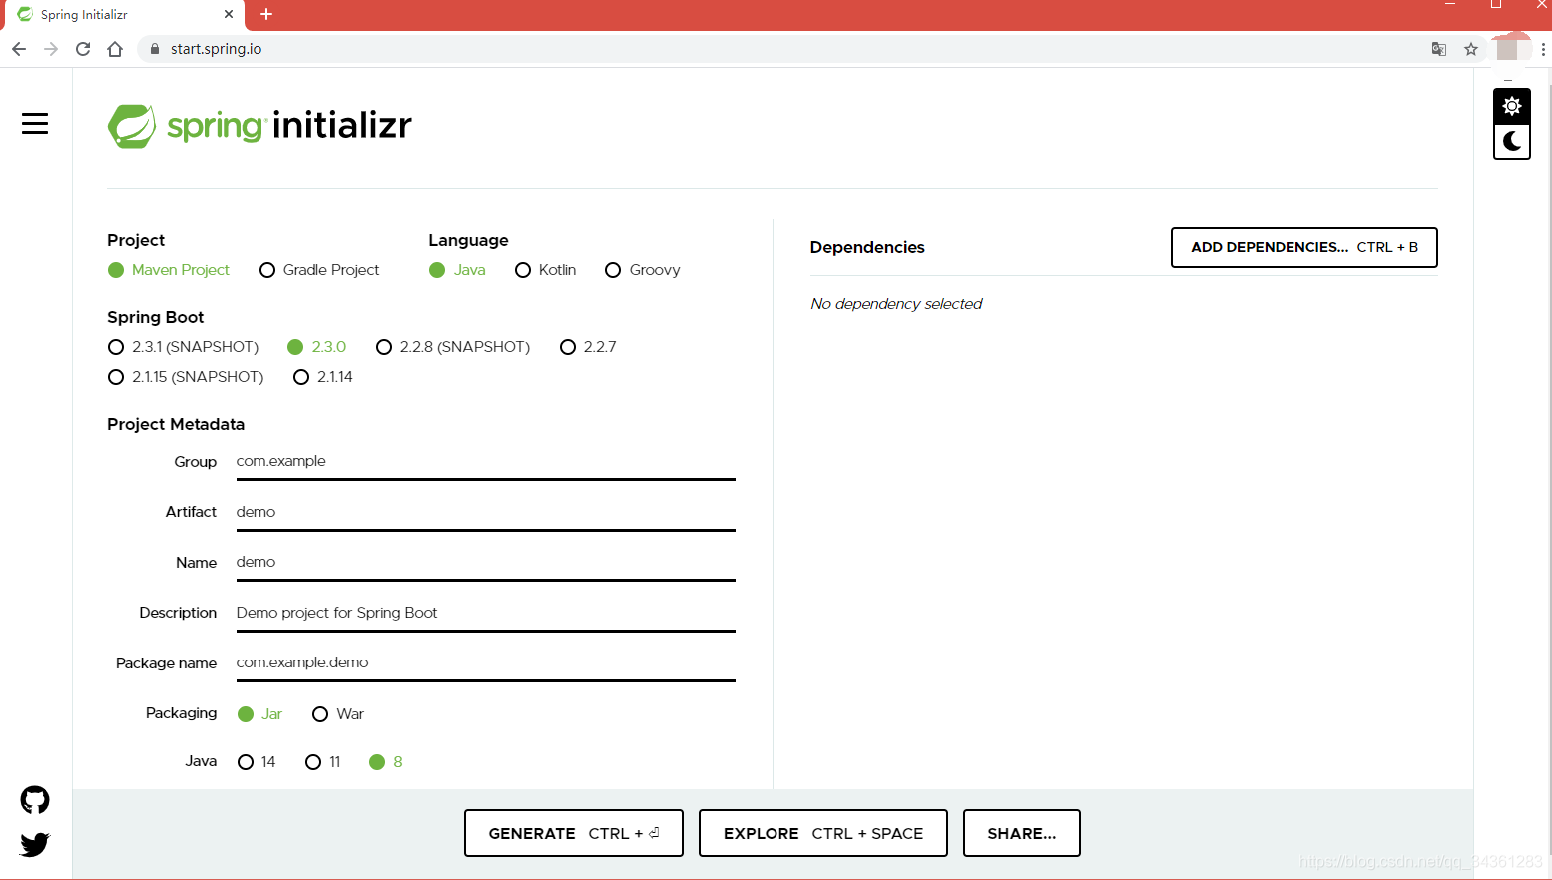
Task: Click the browser forward arrow
Action: [x=51, y=49]
